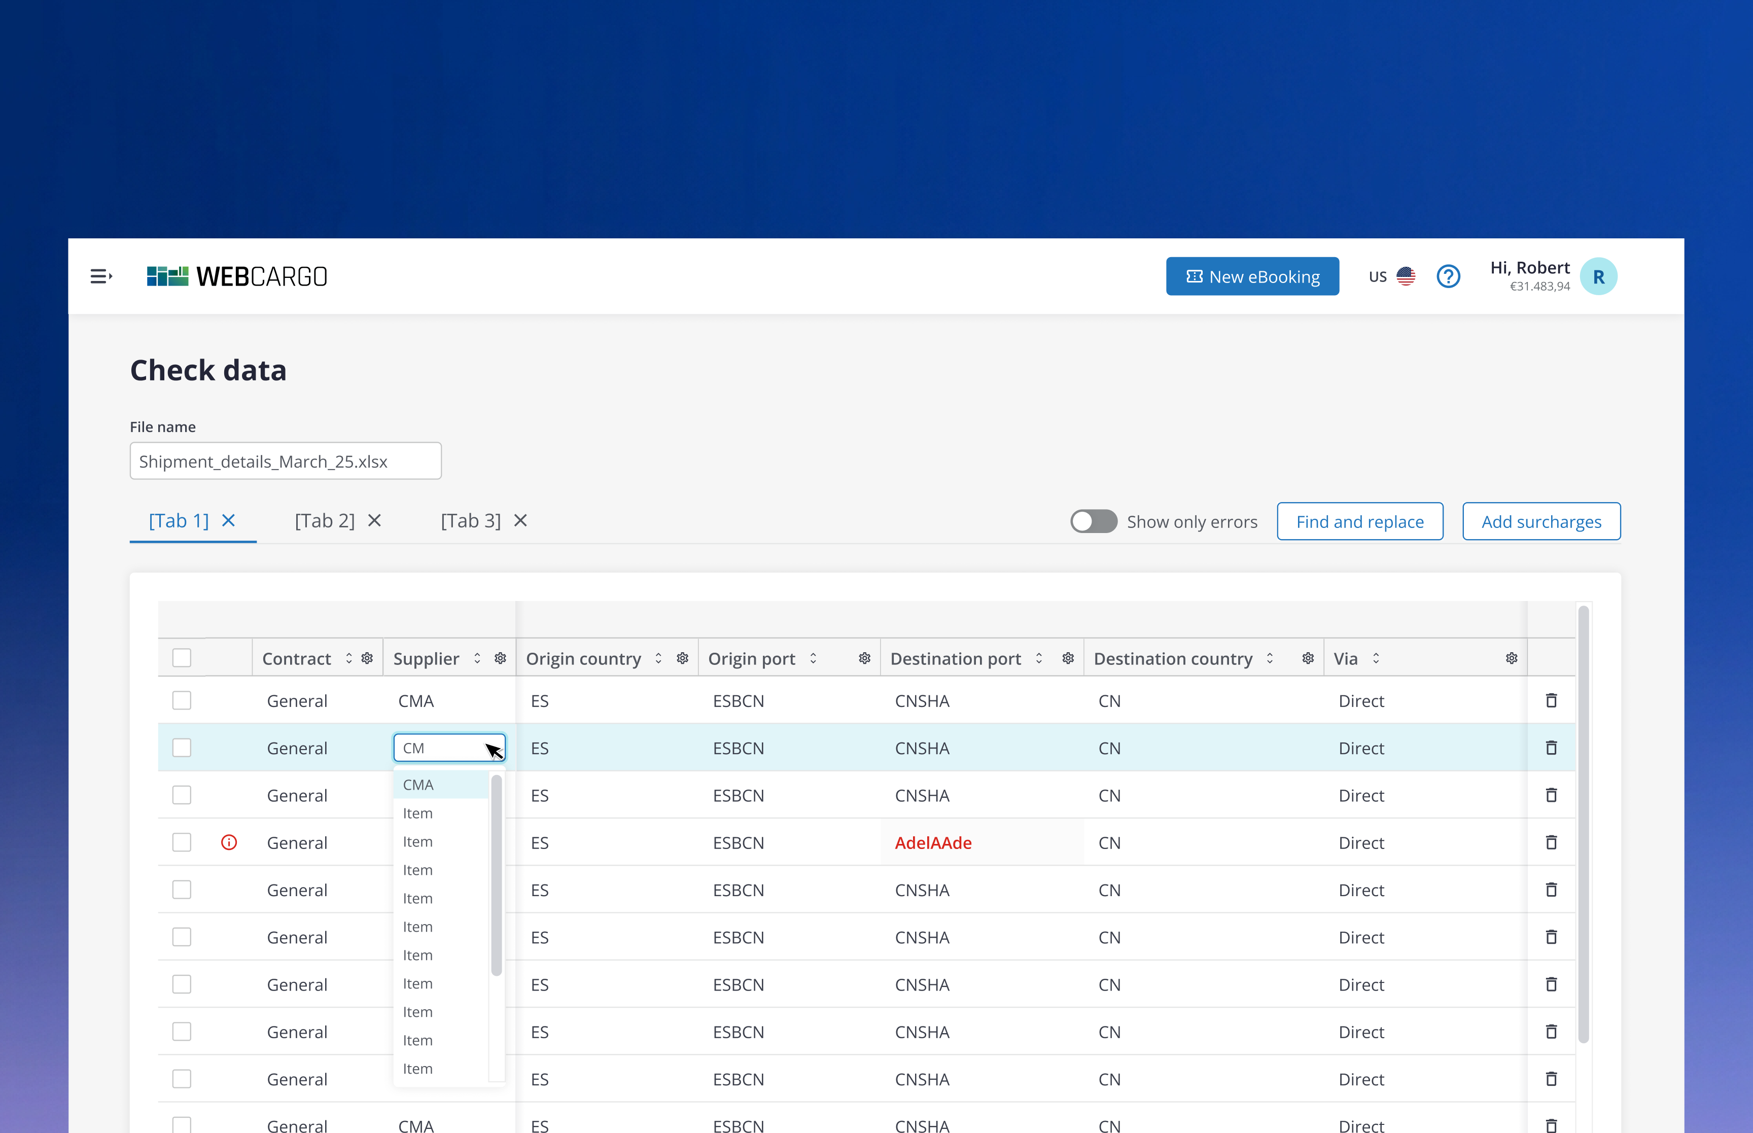Sort by Via column
The height and width of the screenshot is (1133, 1753).
[x=1376, y=658]
